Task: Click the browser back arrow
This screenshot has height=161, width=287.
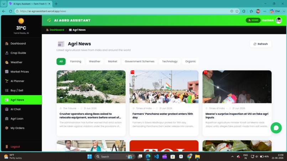Action: coord(4,11)
